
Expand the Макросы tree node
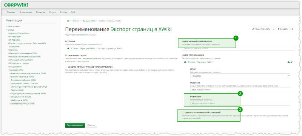(8, 50)
